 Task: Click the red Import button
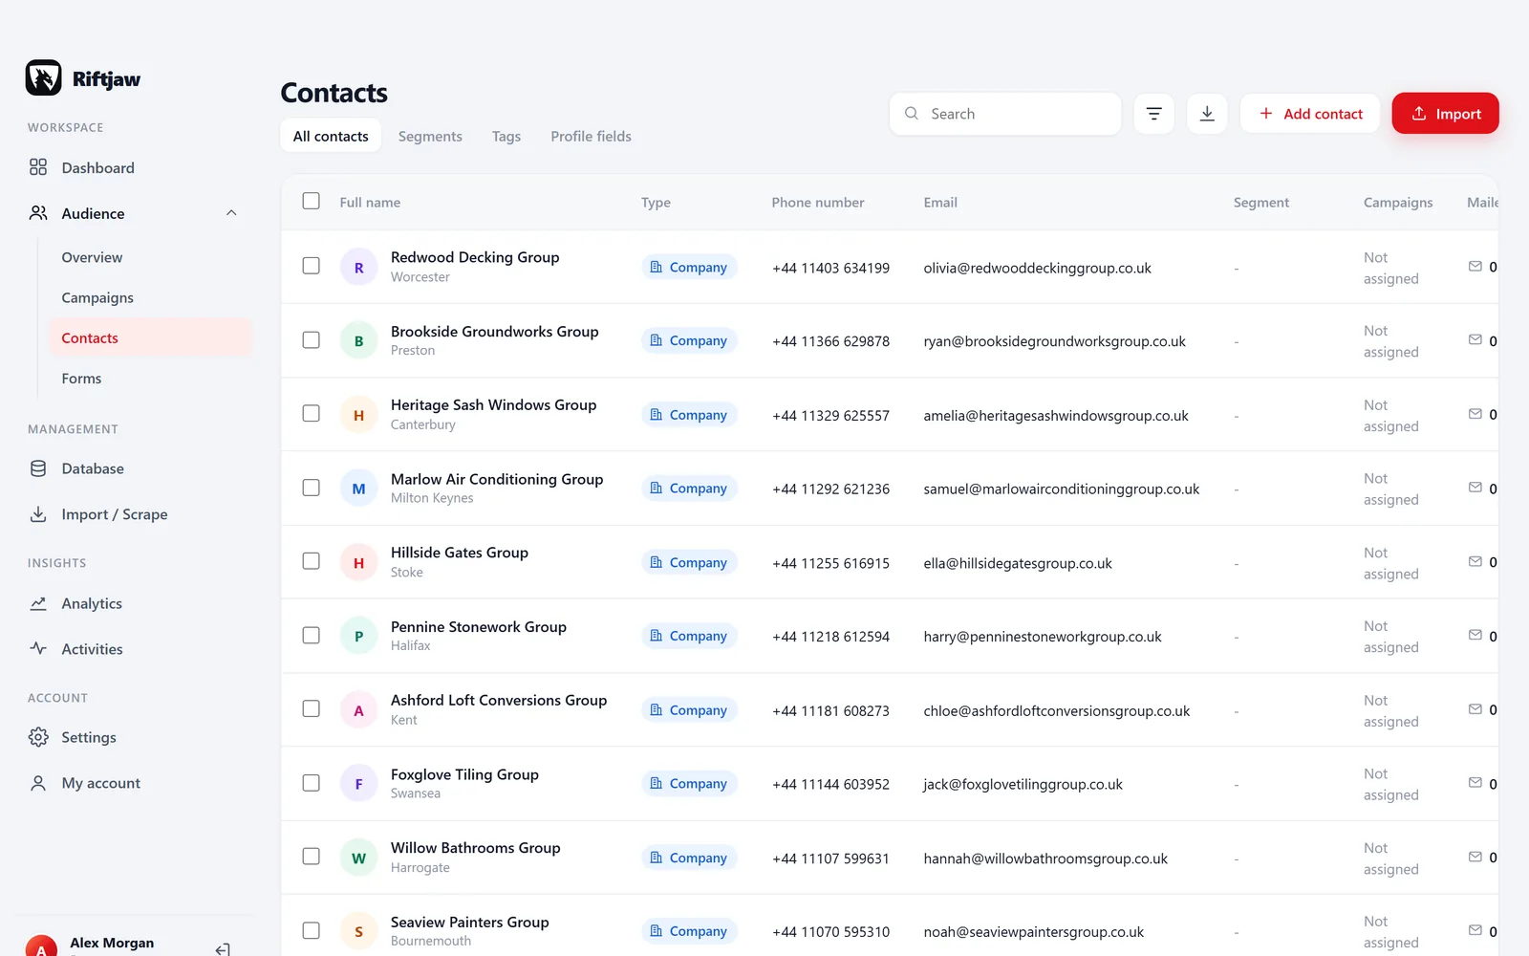tap(1445, 114)
